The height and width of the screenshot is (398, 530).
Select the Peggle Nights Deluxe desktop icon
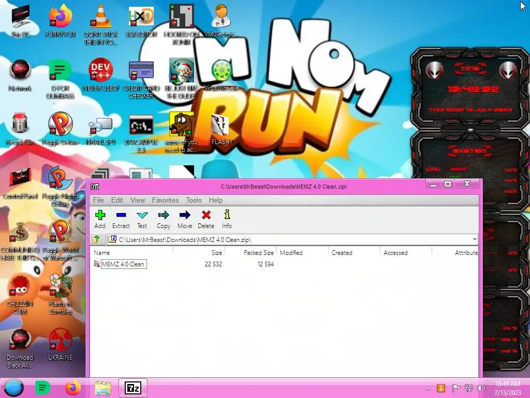coord(60,186)
